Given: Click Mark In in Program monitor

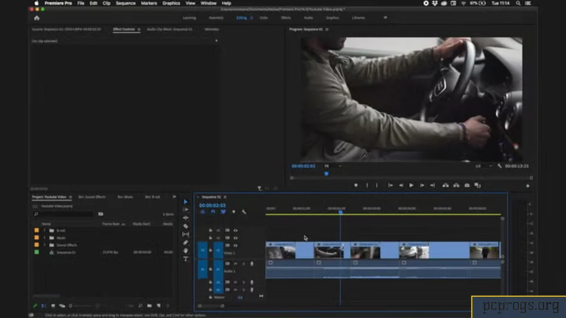Looking at the screenshot, I should pos(367,185).
